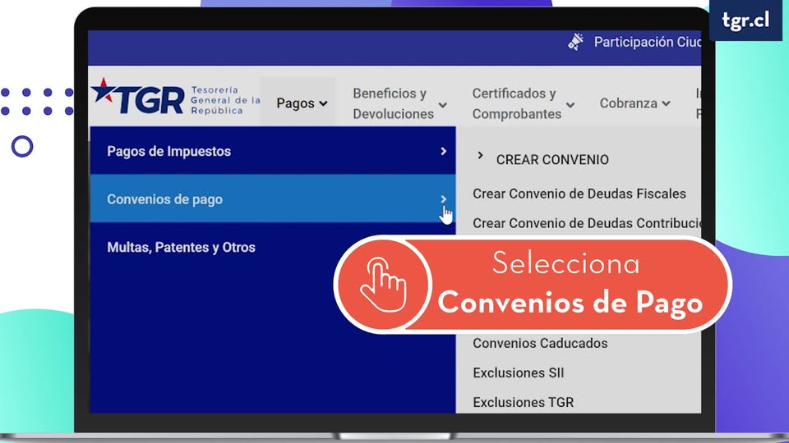Open the Pagos menu
Image resolution: width=789 pixels, height=443 pixels.
(x=295, y=103)
